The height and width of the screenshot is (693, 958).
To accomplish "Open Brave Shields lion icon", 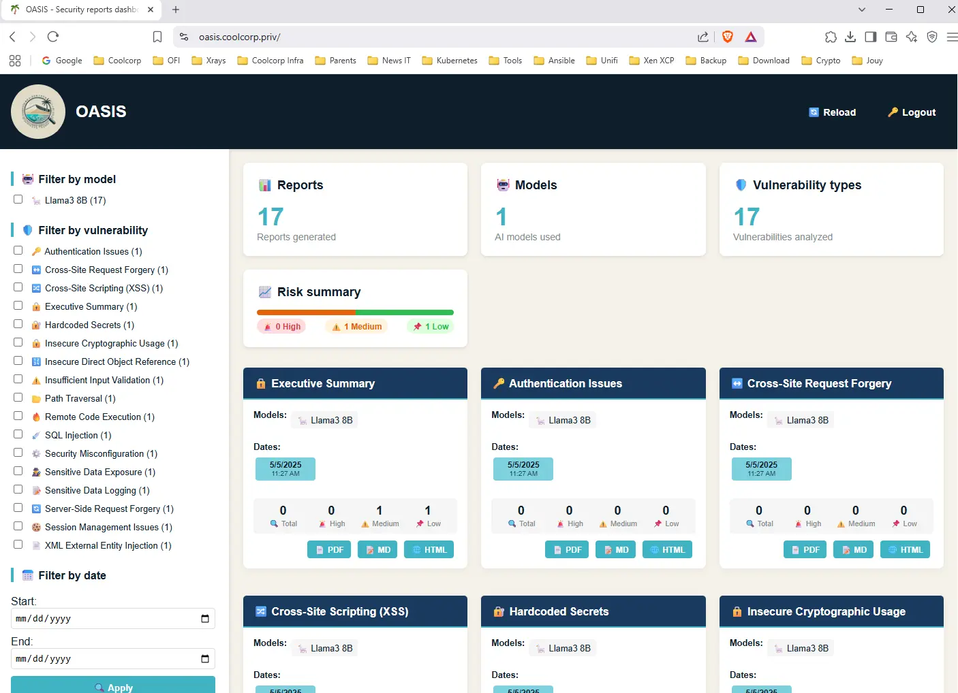I will 728,37.
